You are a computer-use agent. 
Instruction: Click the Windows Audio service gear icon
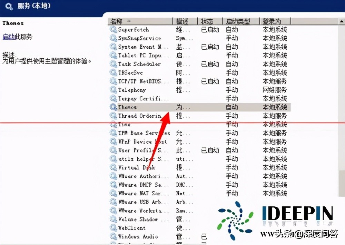[x=113, y=236]
